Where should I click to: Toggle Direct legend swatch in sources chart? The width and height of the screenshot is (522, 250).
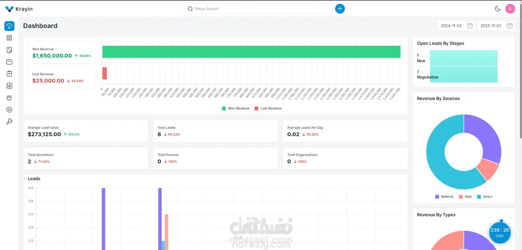pos(479,197)
